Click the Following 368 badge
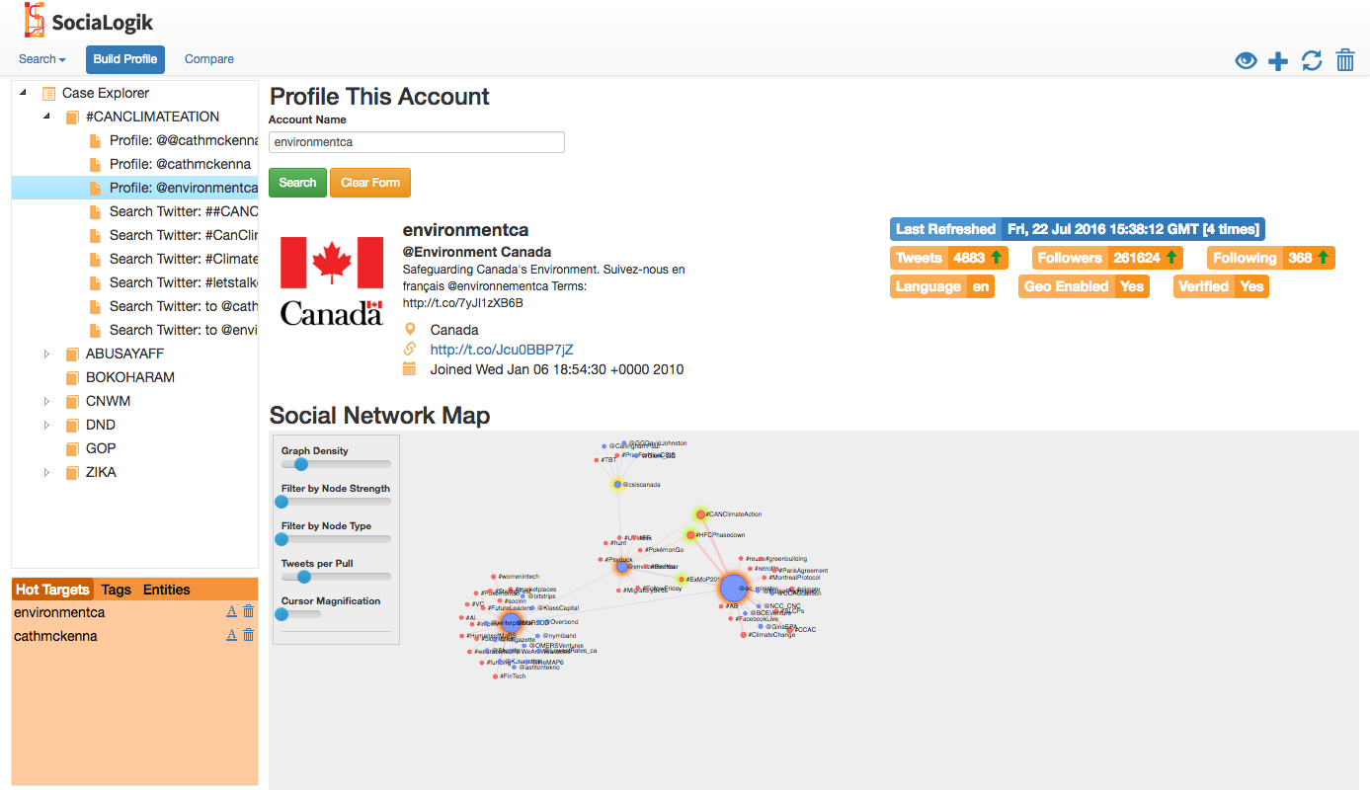The image size is (1370, 790). click(x=1271, y=258)
